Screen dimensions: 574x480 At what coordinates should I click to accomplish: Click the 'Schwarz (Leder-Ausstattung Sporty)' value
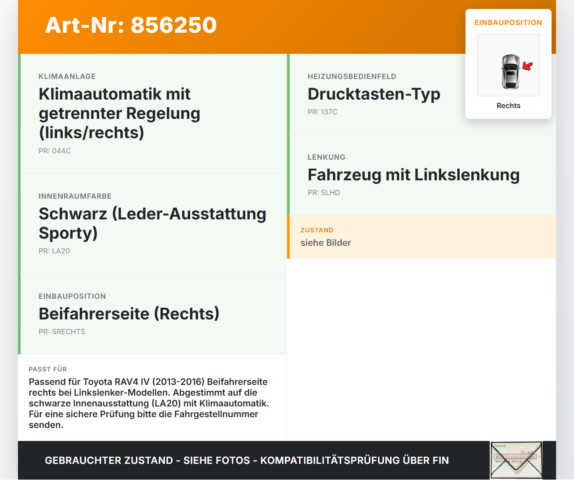[152, 223]
